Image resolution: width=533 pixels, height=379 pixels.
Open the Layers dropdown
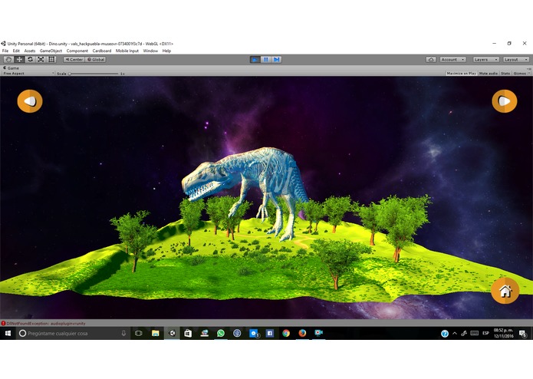[485, 60]
